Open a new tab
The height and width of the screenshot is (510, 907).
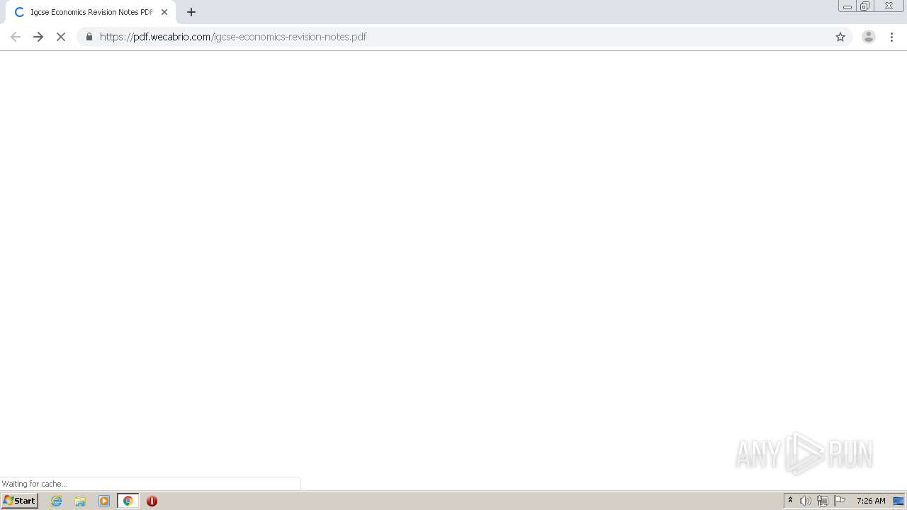[x=191, y=12]
